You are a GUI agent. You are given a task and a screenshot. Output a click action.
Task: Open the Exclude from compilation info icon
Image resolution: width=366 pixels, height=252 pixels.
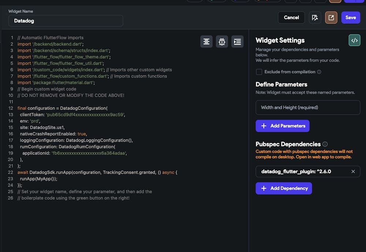pyautogui.click(x=319, y=72)
